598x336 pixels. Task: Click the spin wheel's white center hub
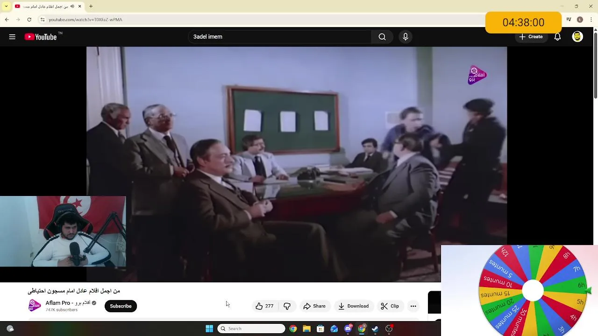[x=533, y=291]
